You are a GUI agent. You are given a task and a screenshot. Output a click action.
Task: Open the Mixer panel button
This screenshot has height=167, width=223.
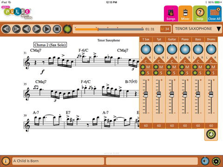pos(185,13)
